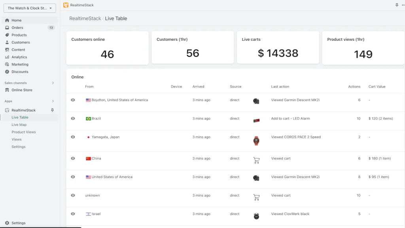
Task: Click the Orders inbox icon
Action: coord(7,28)
